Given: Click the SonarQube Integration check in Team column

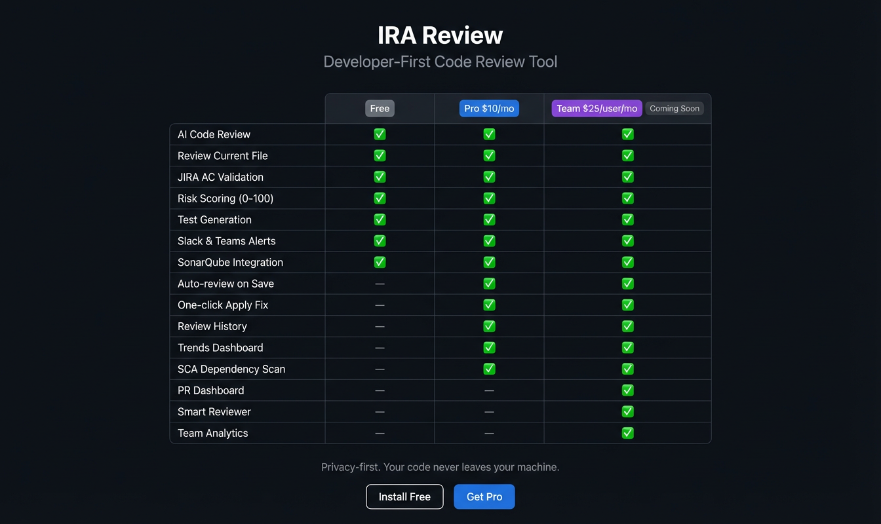Looking at the screenshot, I should point(627,262).
